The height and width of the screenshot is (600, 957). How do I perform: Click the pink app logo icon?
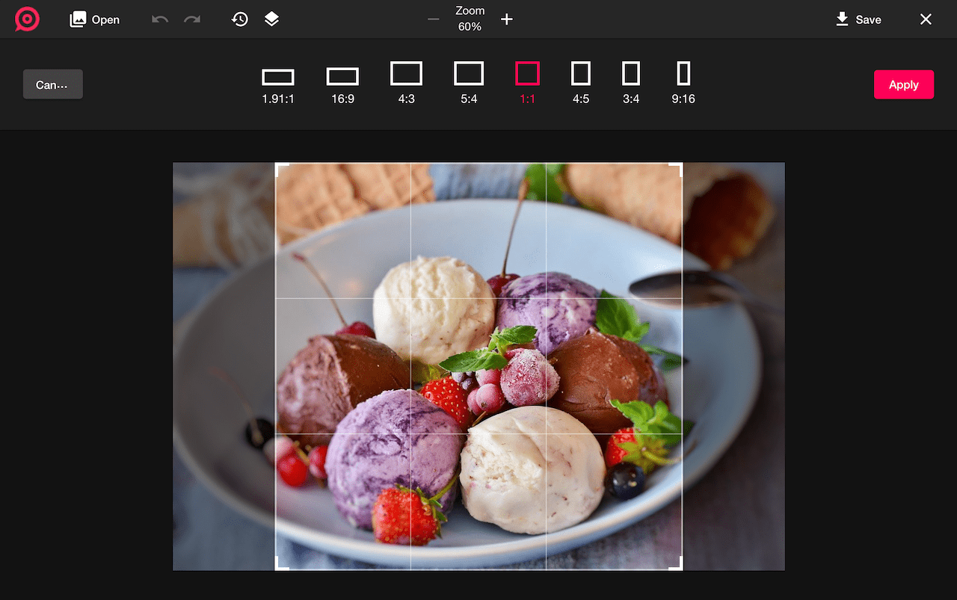coord(27,19)
